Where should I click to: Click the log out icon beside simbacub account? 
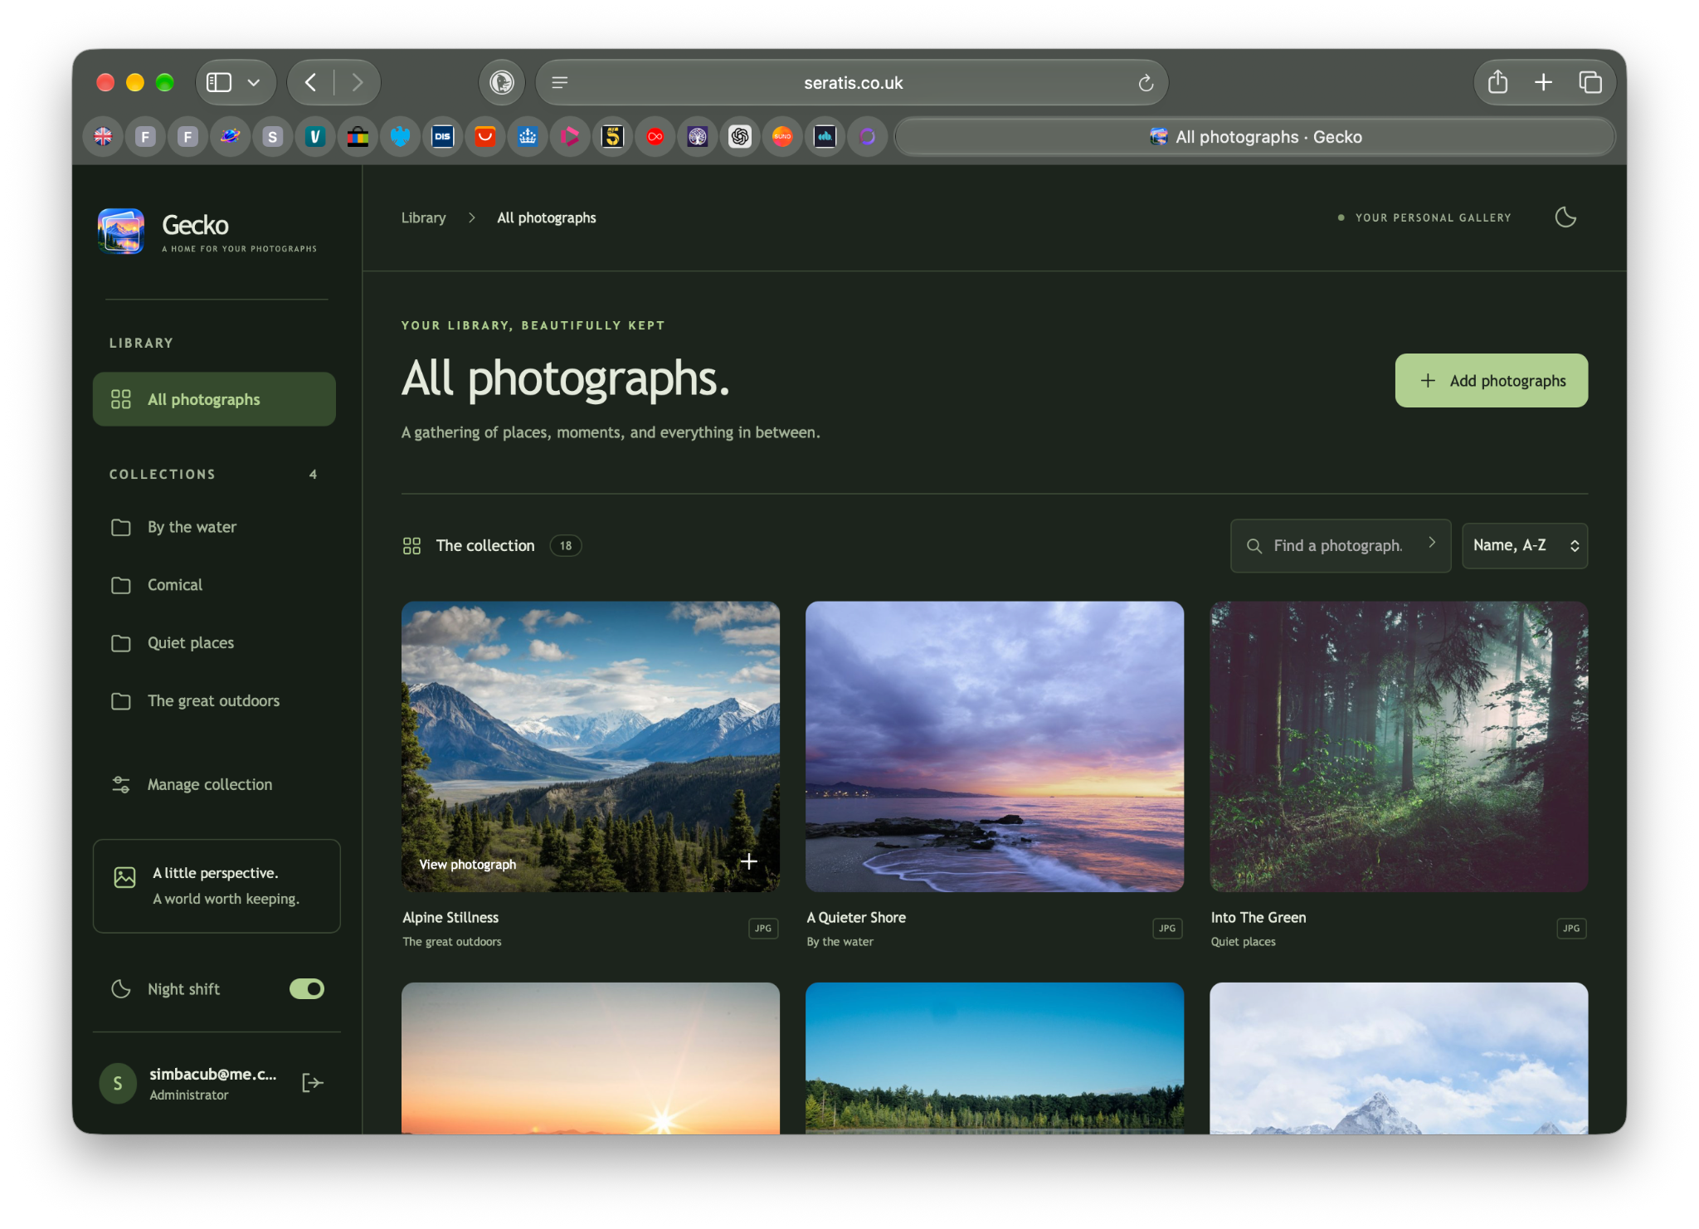point(312,1082)
